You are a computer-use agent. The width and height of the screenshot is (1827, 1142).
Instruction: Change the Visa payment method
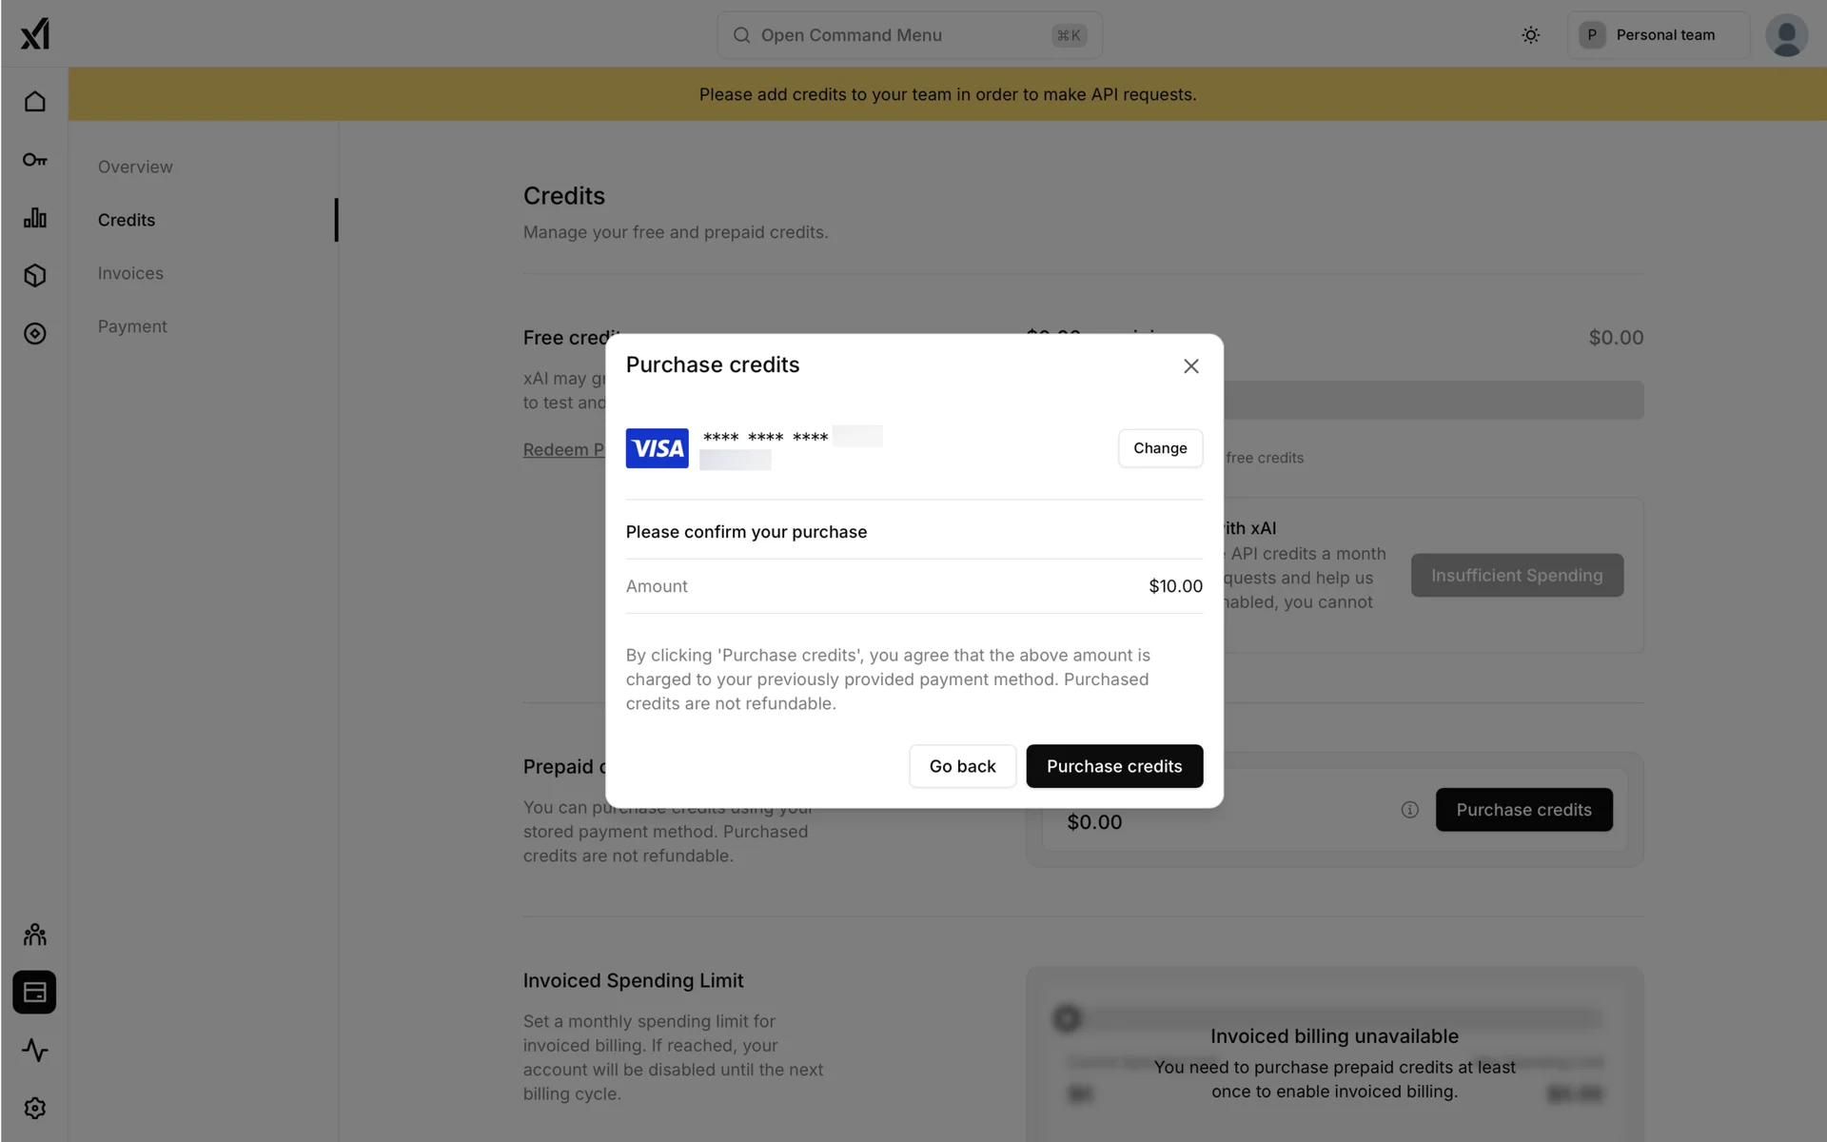coord(1160,448)
